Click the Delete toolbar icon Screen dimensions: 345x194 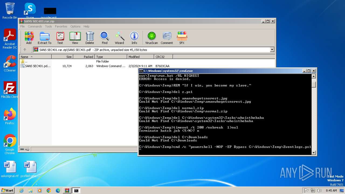[90, 38]
